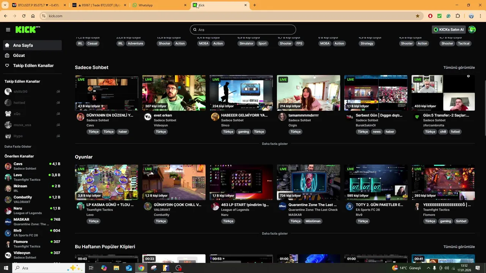The width and height of the screenshot is (486, 273).
Task: Open Naru in Önerilen Kanallar list
Action: [32, 210]
